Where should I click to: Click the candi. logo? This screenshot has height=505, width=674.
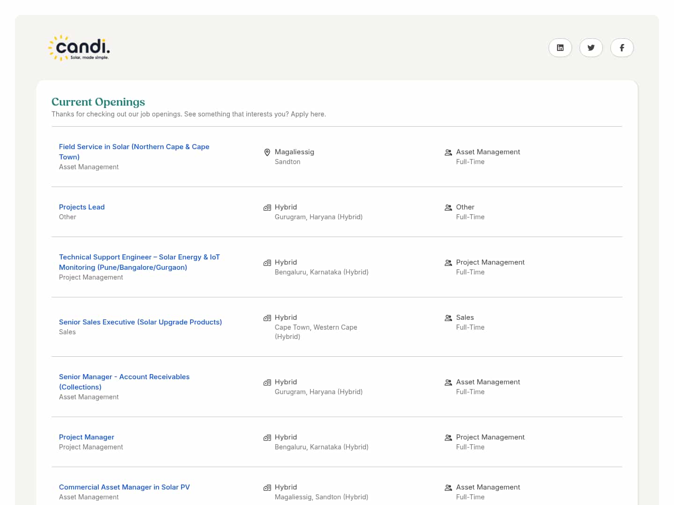point(80,48)
